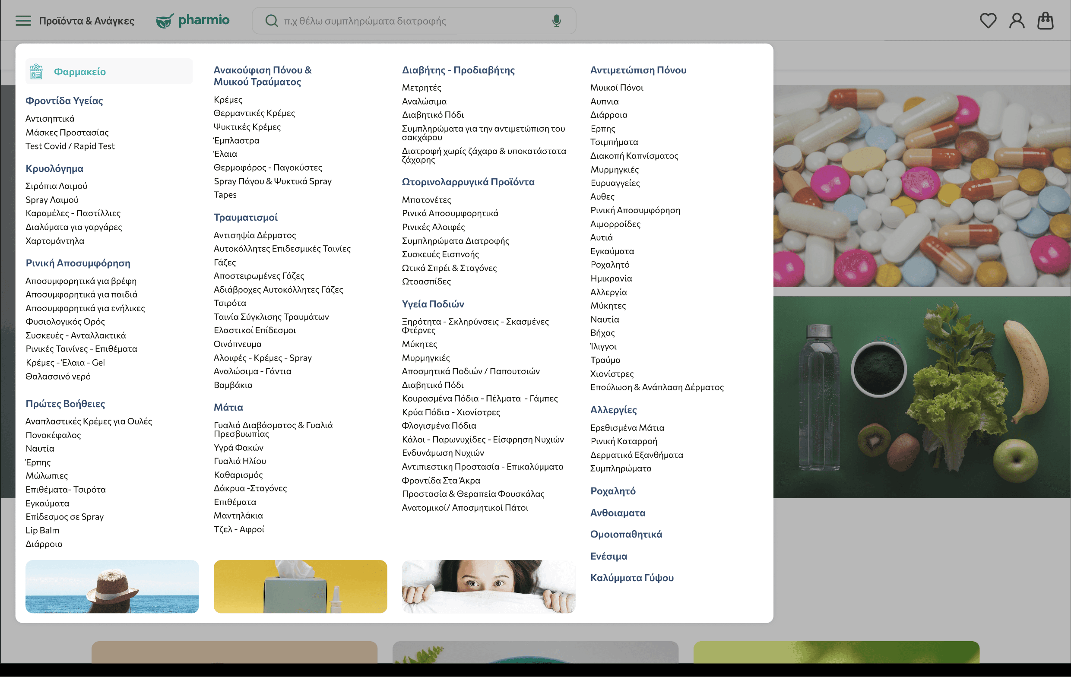Open Ροχαλητό category heading
This screenshot has width=1071, height=677.
[x=612, y=491]
